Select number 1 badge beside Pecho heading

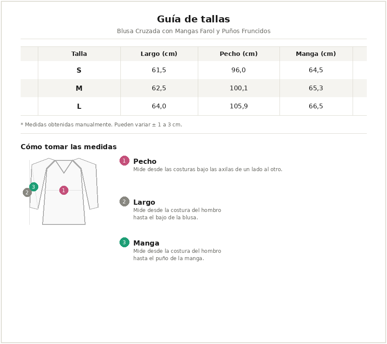click(x=124, y=160)
